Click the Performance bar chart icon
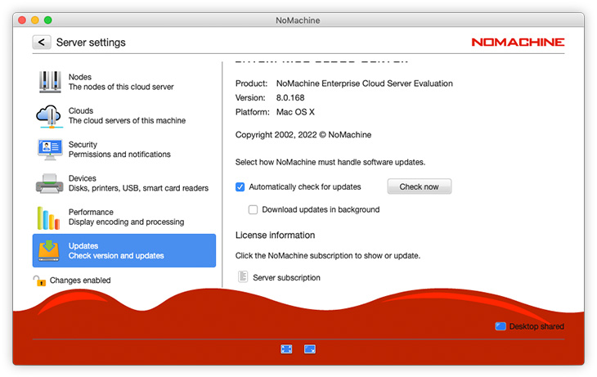The height and width of the screenshot is (377, 597). point(49,218)
